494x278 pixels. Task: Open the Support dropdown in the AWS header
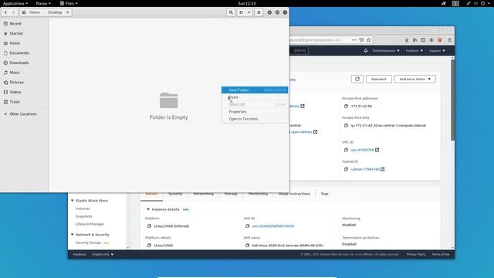(437, 51)
